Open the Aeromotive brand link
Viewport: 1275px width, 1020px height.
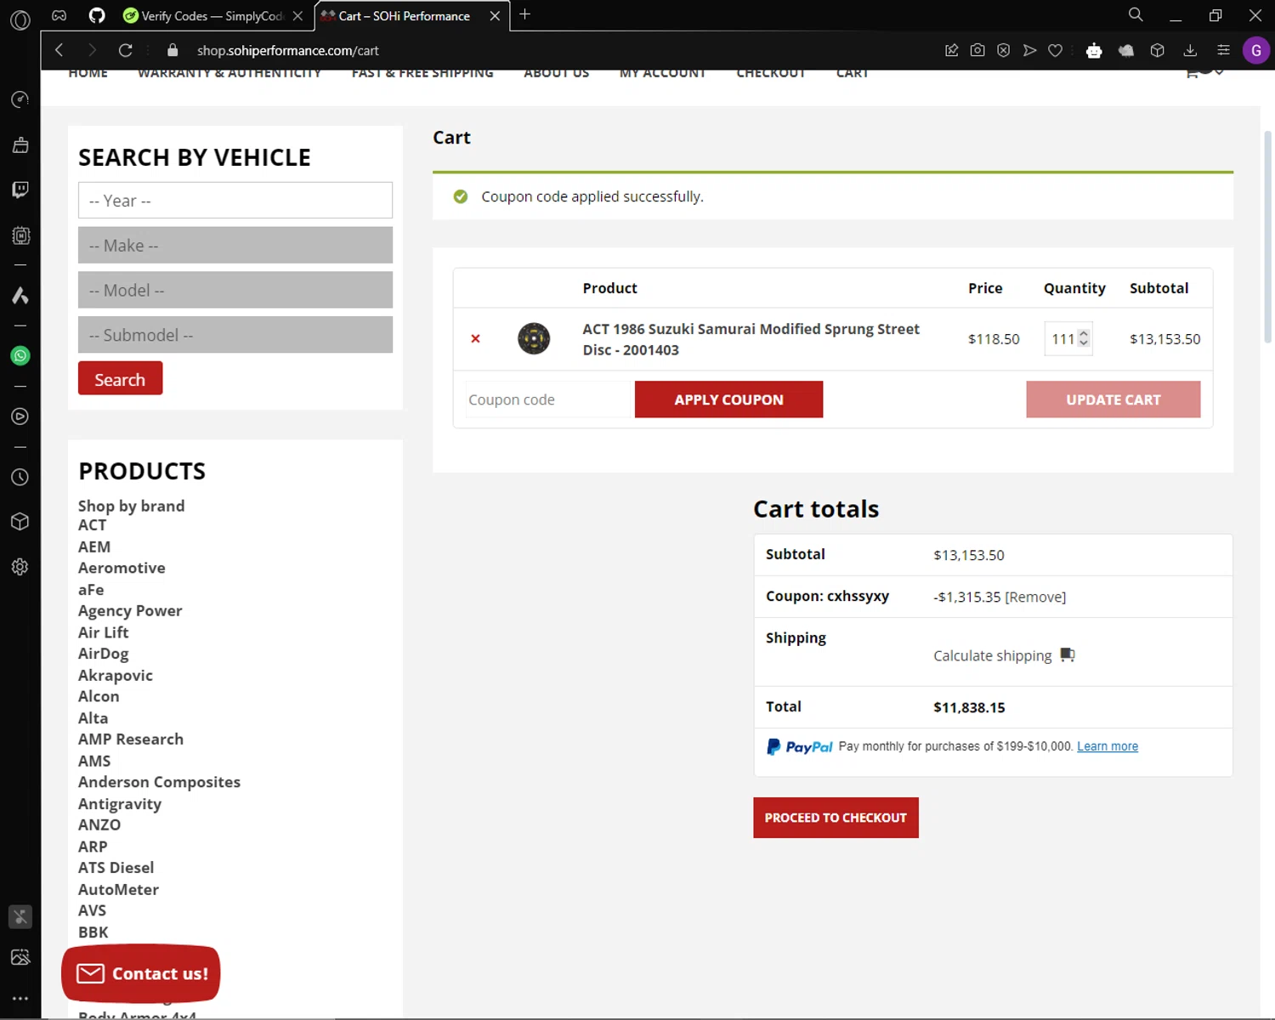coord(122,568)
